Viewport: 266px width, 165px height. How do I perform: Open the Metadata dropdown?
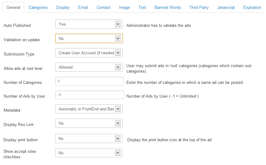[x=89, y=109]
